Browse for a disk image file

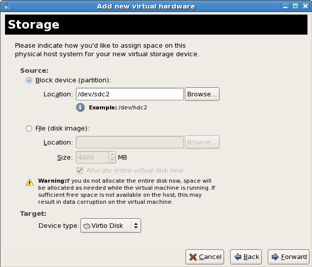(202, 143)
